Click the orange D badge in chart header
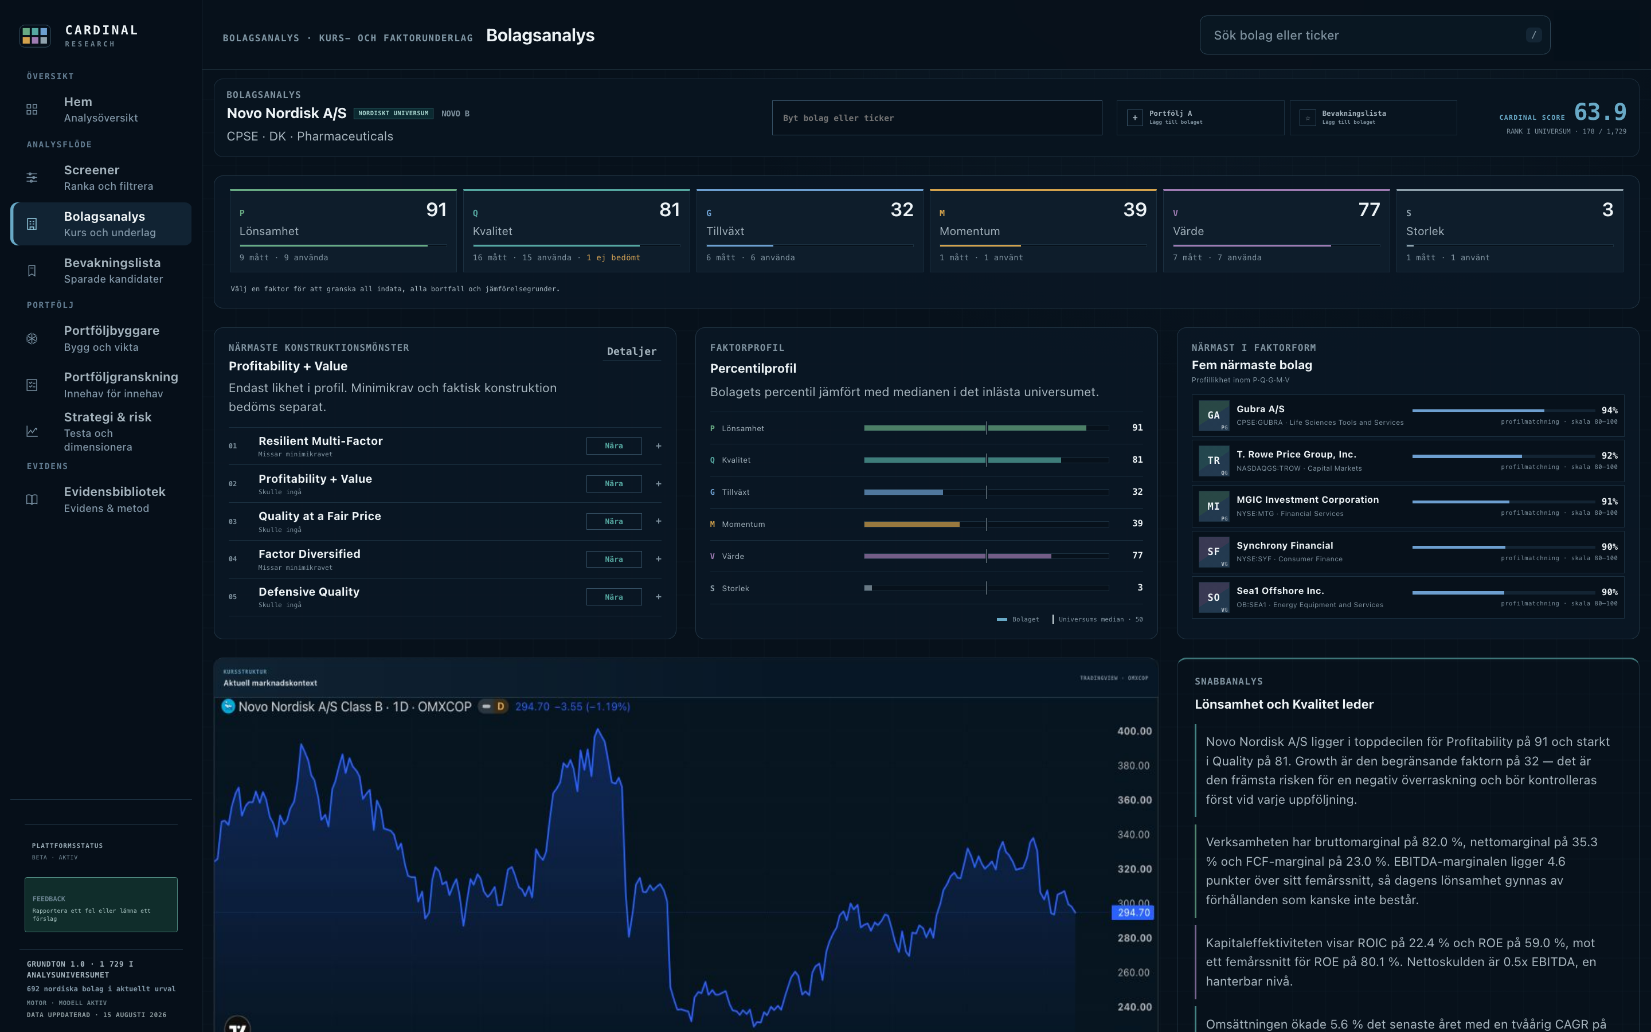 coord(500,706)
